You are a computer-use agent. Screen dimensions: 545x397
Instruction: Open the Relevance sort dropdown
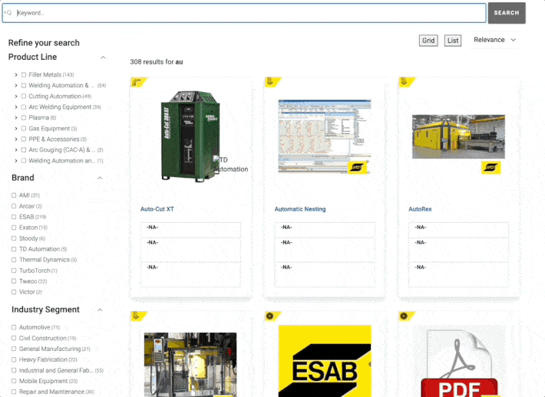494,40
